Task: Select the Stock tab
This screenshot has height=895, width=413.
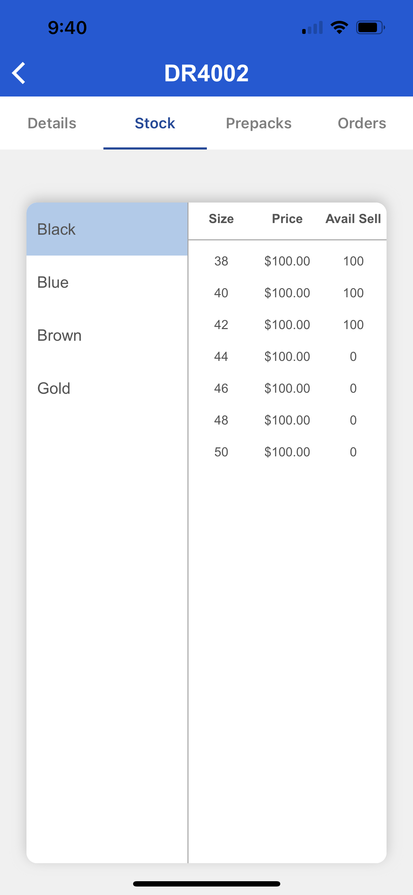Action: tap(155, 123)
